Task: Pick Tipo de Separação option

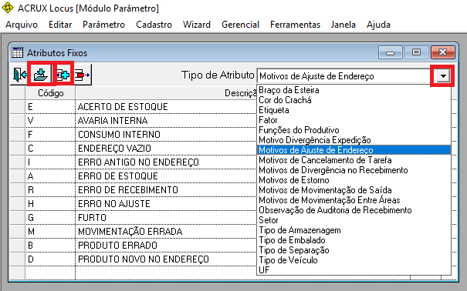Action: [x=354, y=250]
